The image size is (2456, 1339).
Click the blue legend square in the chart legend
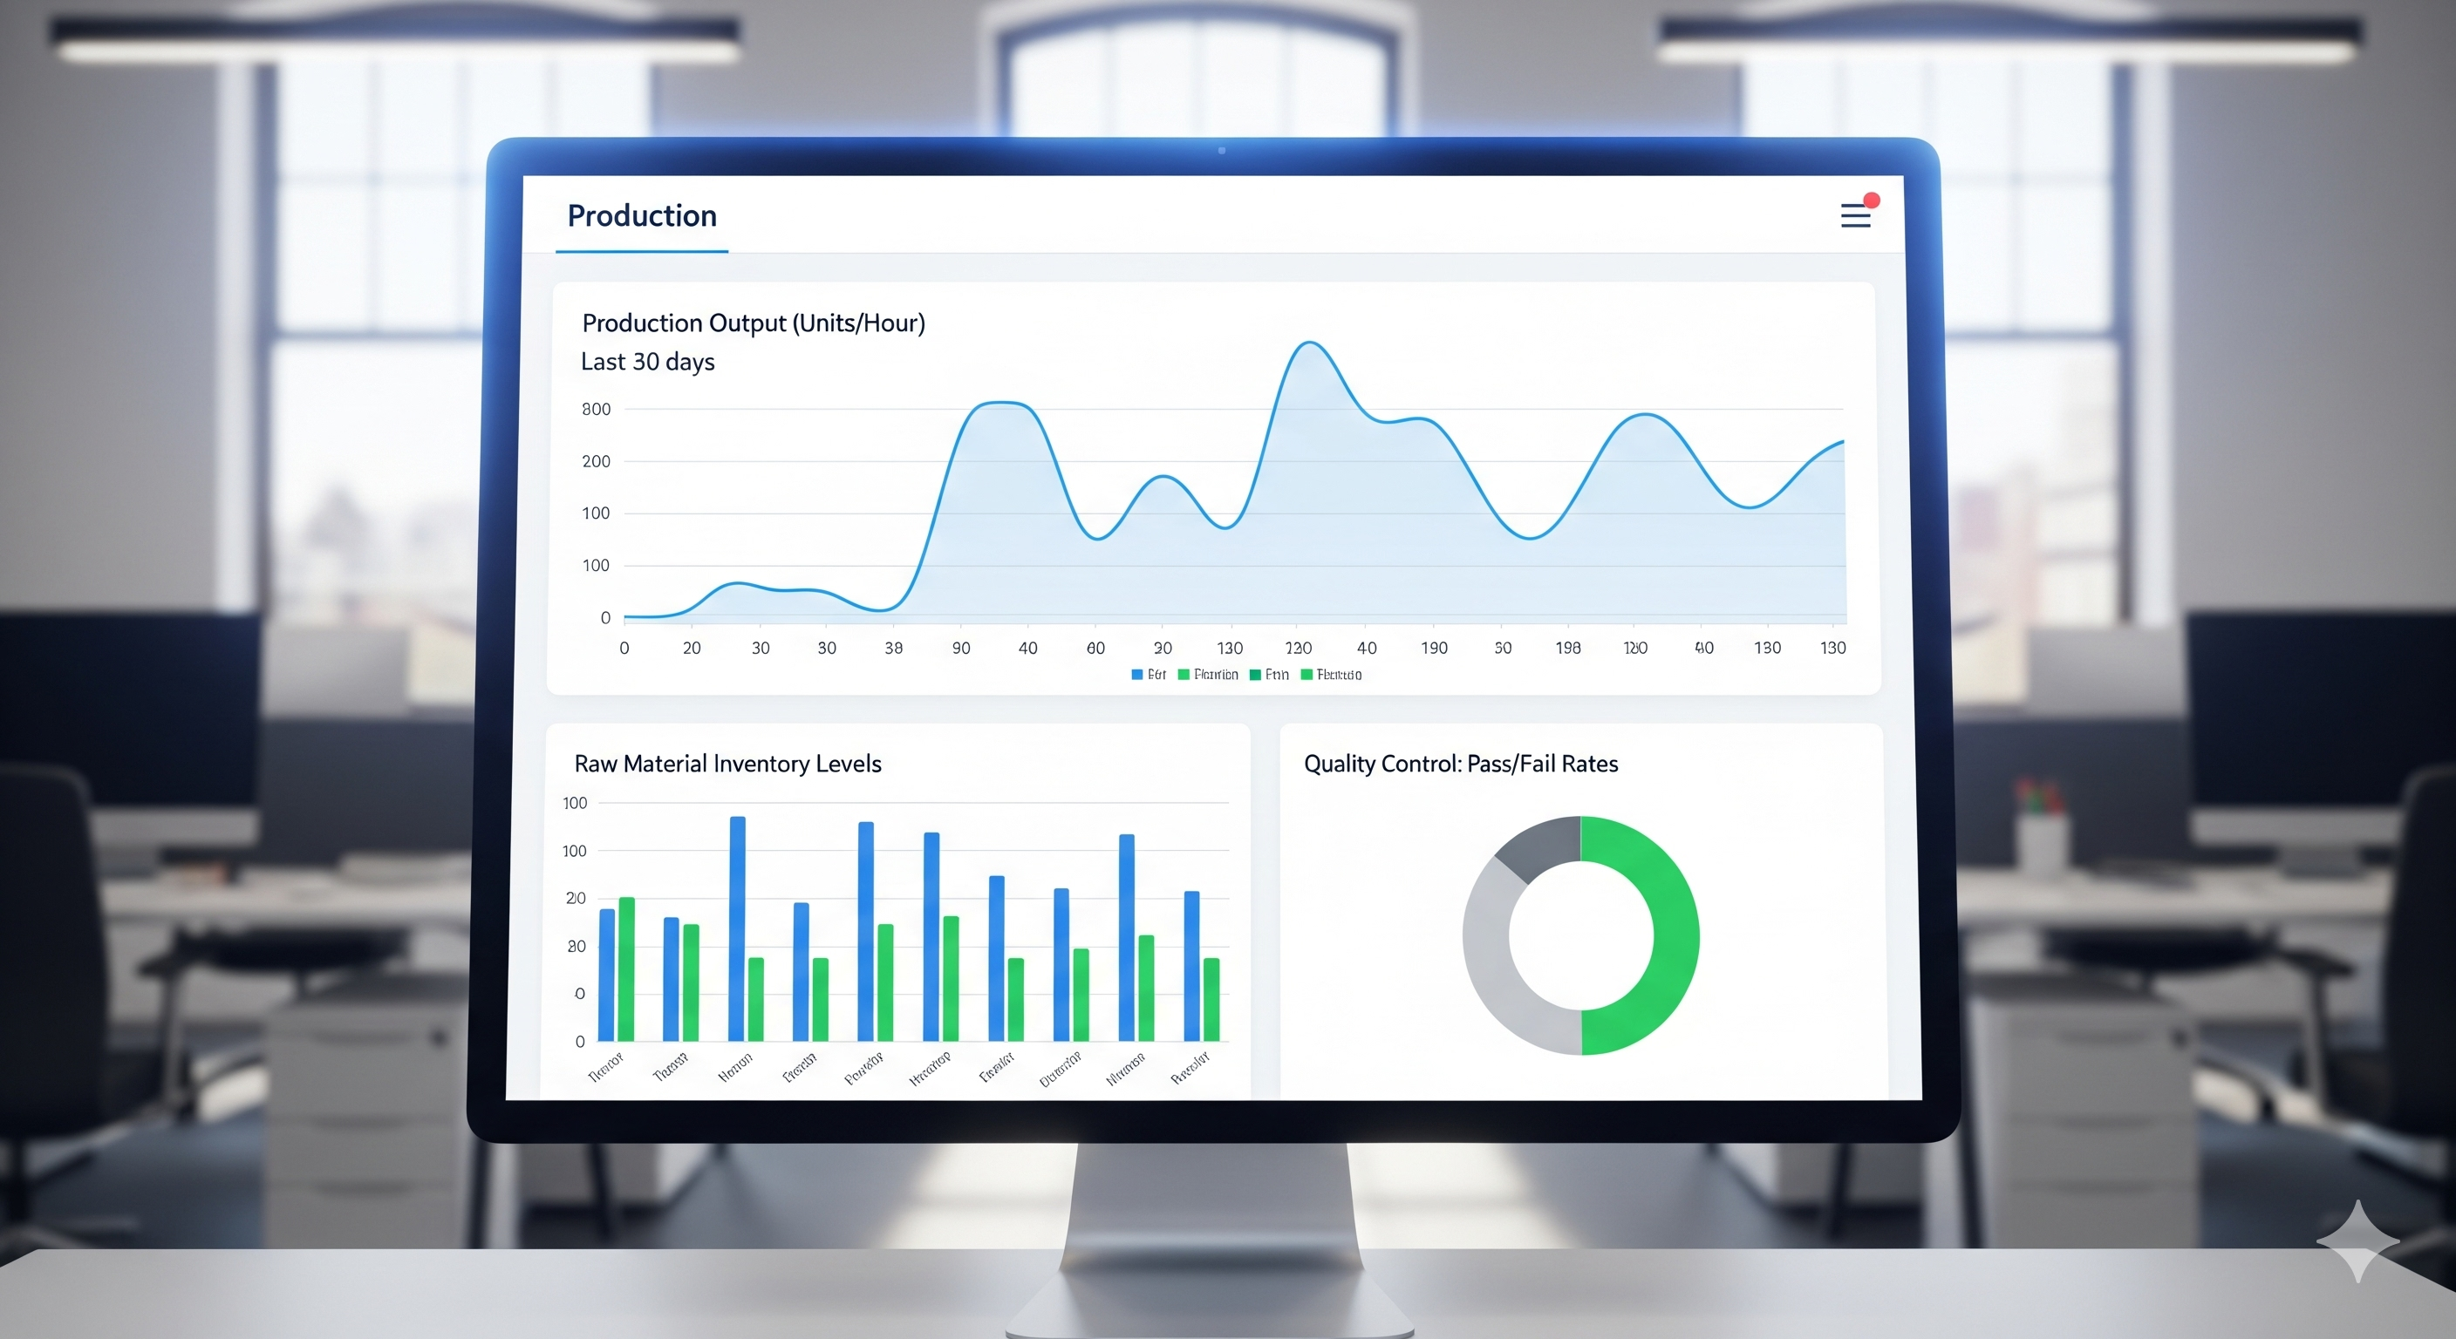1136,675
